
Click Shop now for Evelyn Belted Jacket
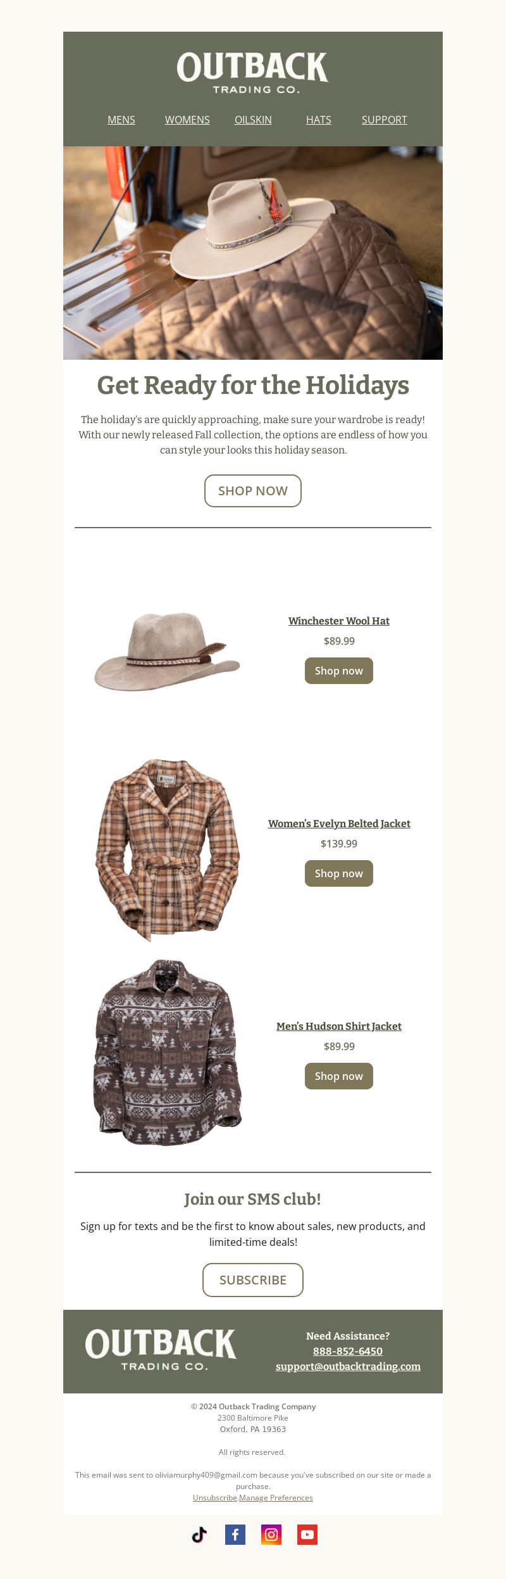339,873
